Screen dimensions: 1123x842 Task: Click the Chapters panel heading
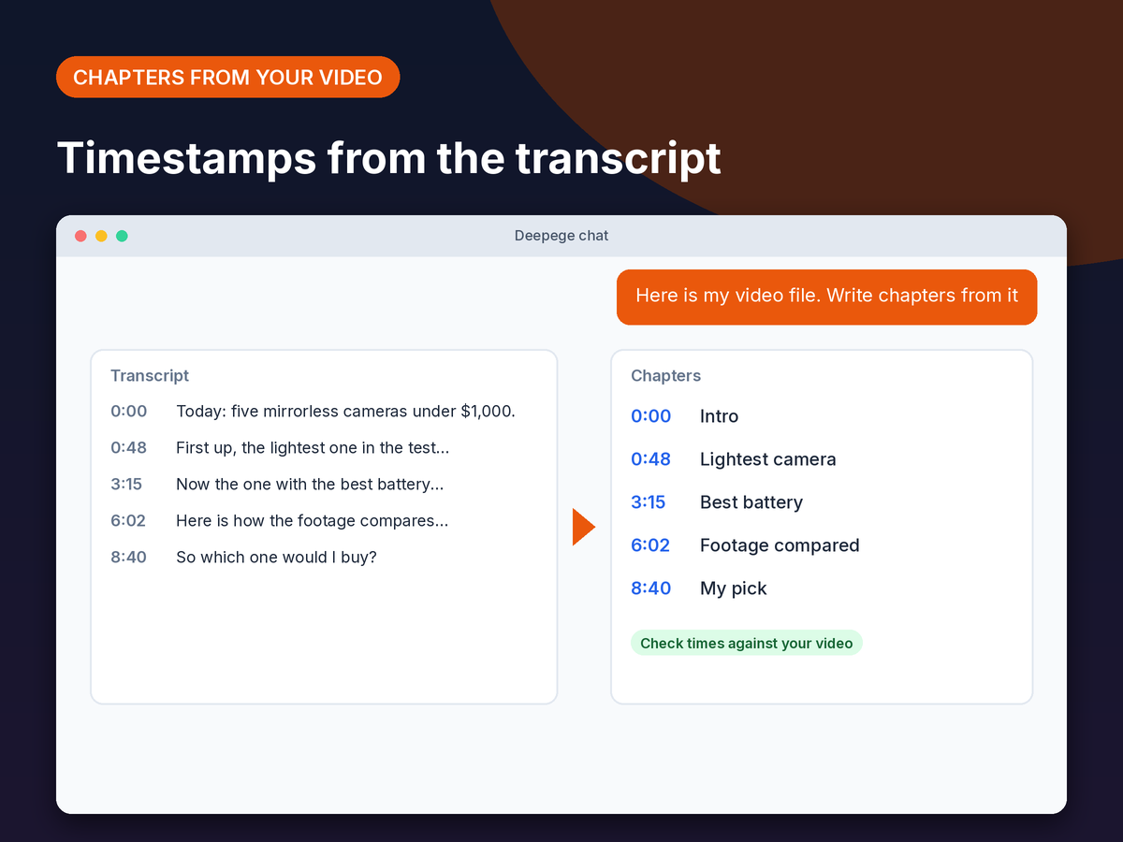(665, 375)
